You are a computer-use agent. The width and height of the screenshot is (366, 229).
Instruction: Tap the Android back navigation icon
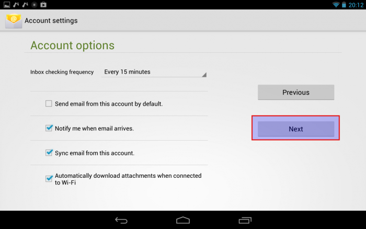121,220
